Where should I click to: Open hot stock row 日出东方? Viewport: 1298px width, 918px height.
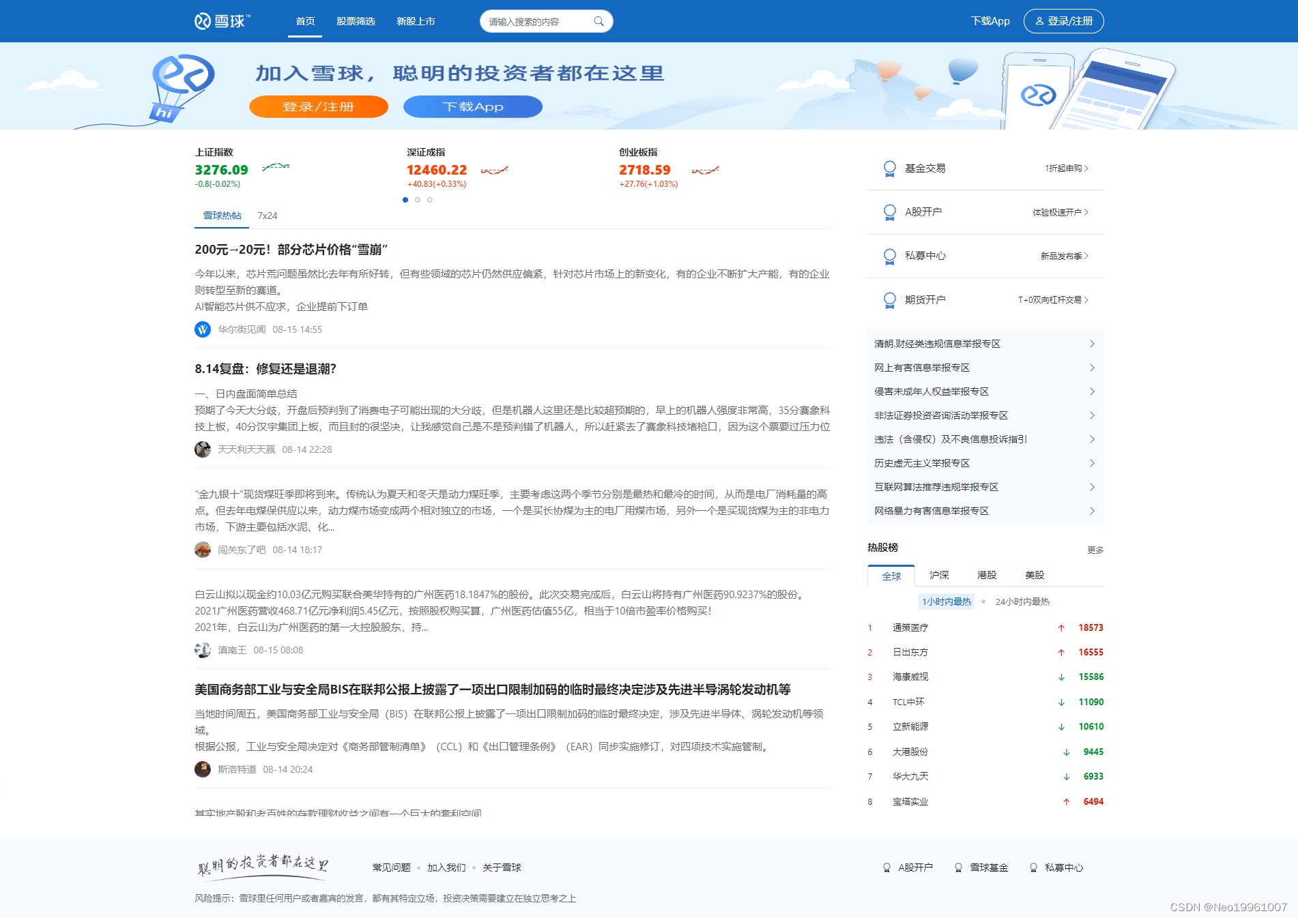(x=985, y=653)
